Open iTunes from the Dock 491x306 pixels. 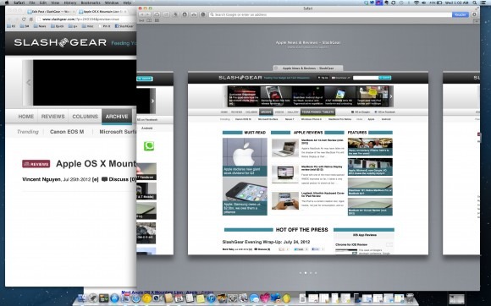pyautogui.click(x=211, y=298)
